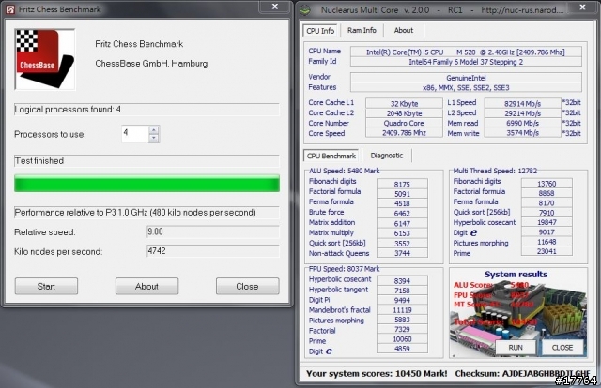Click Brute force score 6462
The width and height of the screenshot is (601, 388).
coord(402,214)
